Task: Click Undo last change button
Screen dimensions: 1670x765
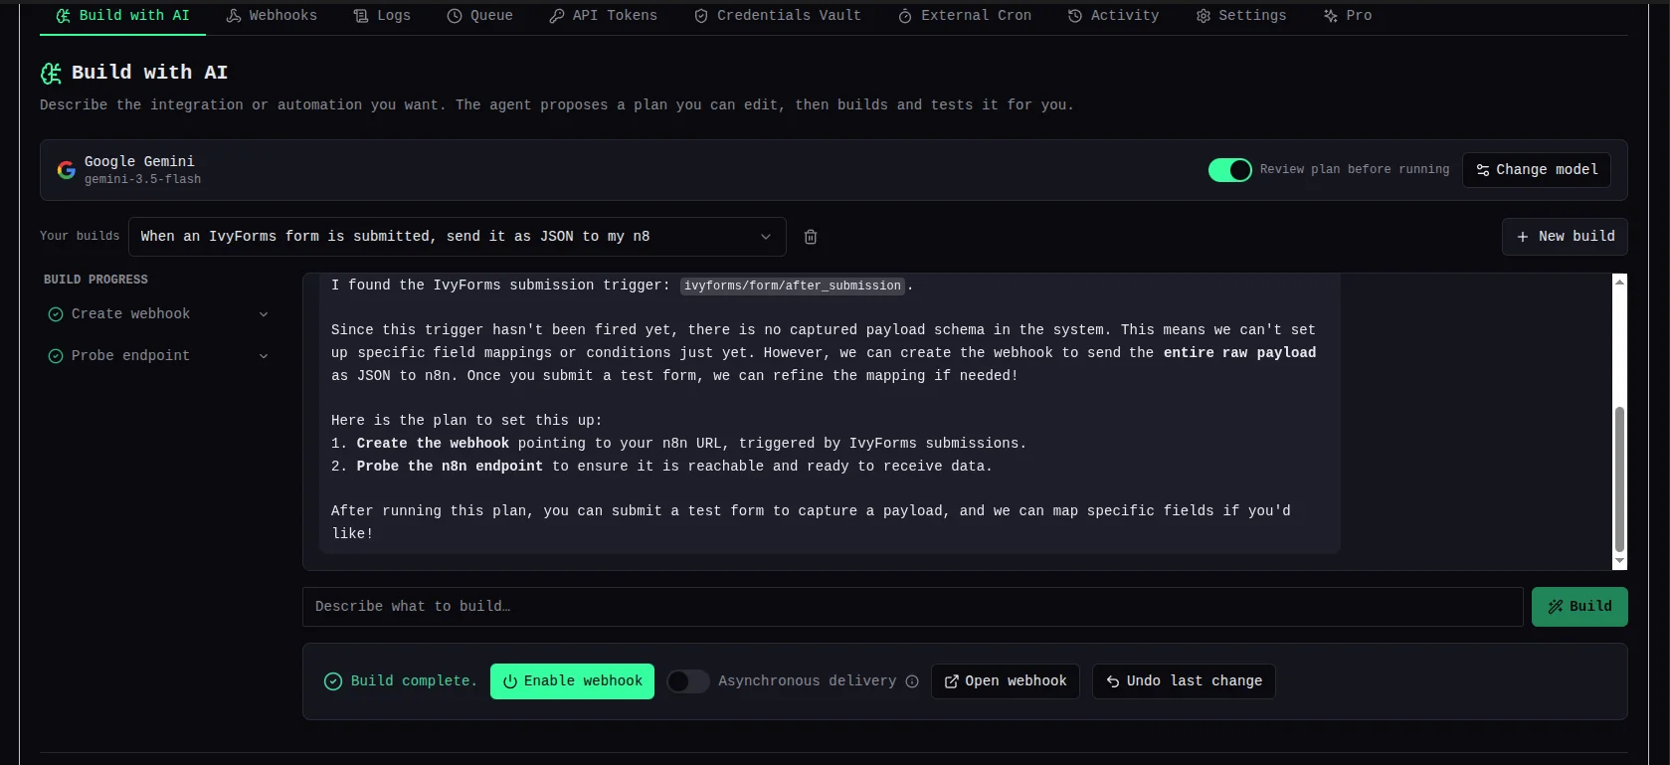Action: 1184,681
